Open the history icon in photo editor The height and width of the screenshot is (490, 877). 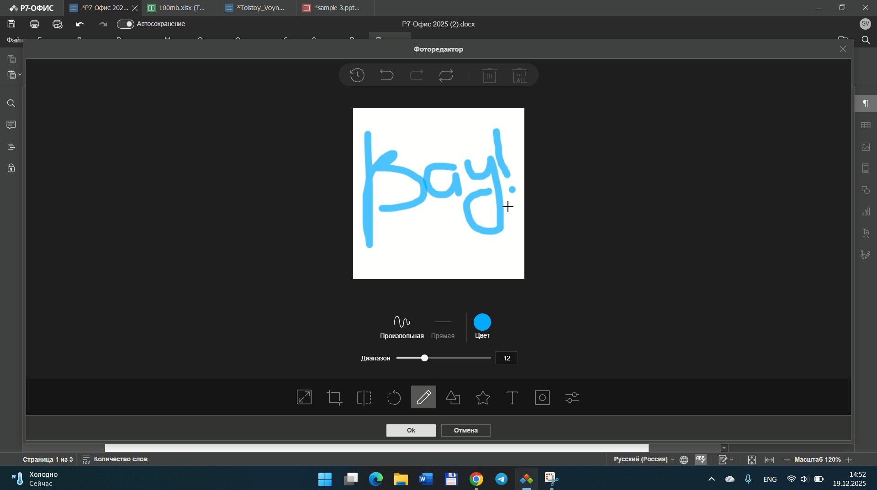(357, 75)
